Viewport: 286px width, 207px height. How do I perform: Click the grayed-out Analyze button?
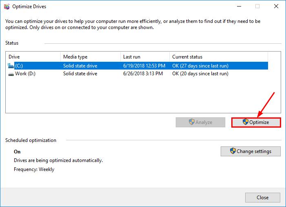(200, 122)
